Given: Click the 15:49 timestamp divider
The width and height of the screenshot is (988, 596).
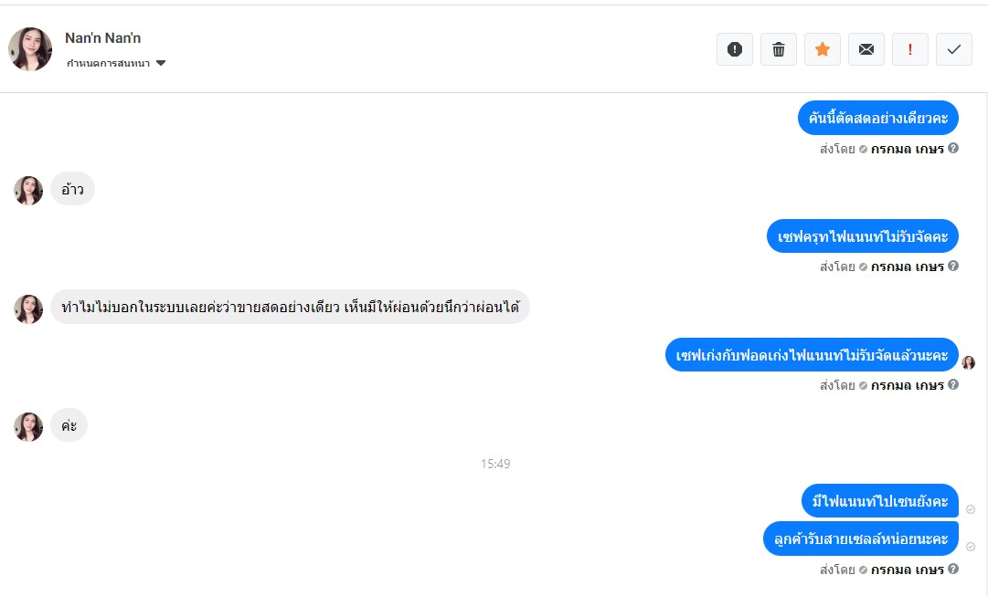Looking at the screenshot, I should click(x=495, y=464).
